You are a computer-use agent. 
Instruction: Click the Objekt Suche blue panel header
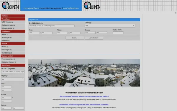tap(84, 20)
